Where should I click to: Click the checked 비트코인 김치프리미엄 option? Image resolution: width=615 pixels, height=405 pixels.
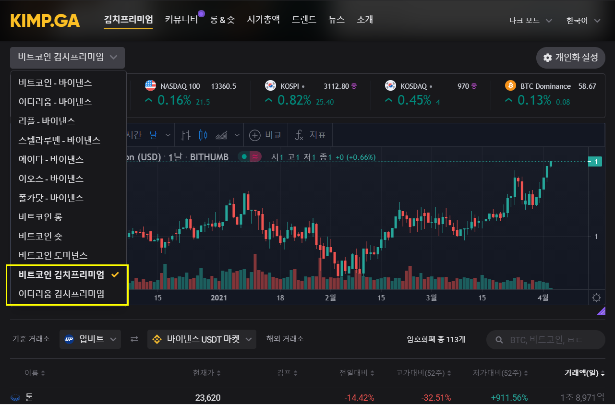tap(68, 274)
